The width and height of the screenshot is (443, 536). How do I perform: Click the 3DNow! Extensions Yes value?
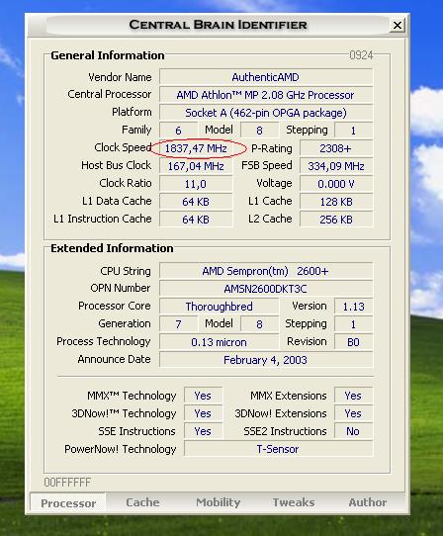coord(353,413)
